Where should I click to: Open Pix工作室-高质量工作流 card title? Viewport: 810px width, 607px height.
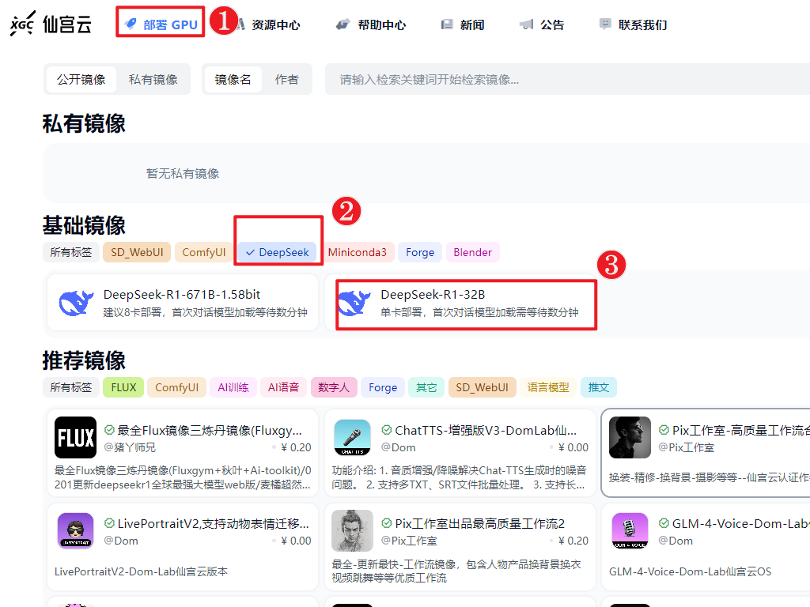point(740,431)
